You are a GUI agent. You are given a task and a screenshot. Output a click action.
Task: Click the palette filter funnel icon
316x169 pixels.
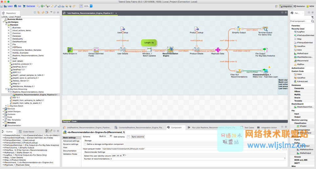coord(312,18)
